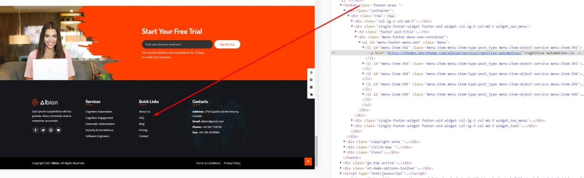This screenshot has height=178, width=584.
Task: Click the third icon in the demo options toolbar
Action: (311, 87)
